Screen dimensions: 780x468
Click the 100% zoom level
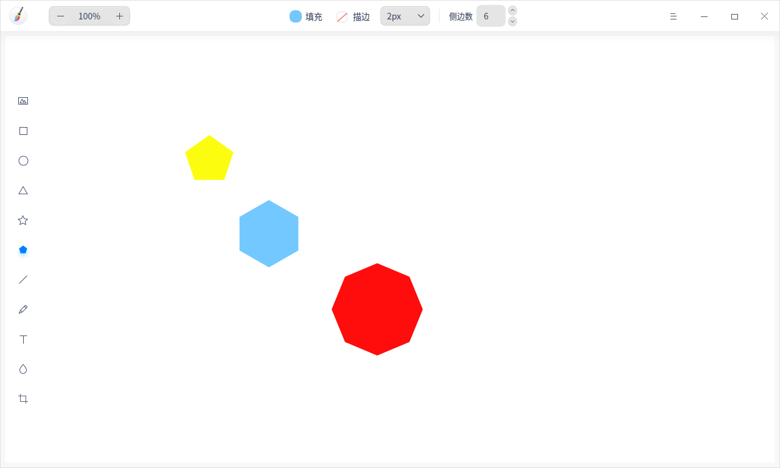tap(89, 16)
